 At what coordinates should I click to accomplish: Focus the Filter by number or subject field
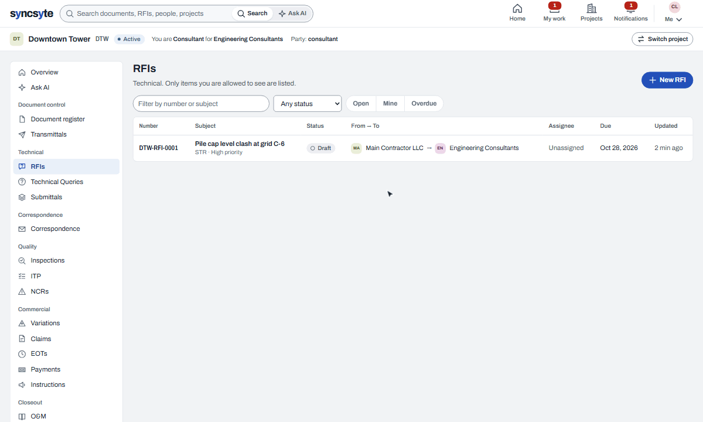click(201, 104)
